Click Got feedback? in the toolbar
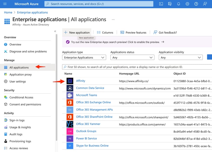Image resolution: width=212 pixels, height=152 pixels. pos(165,32)
